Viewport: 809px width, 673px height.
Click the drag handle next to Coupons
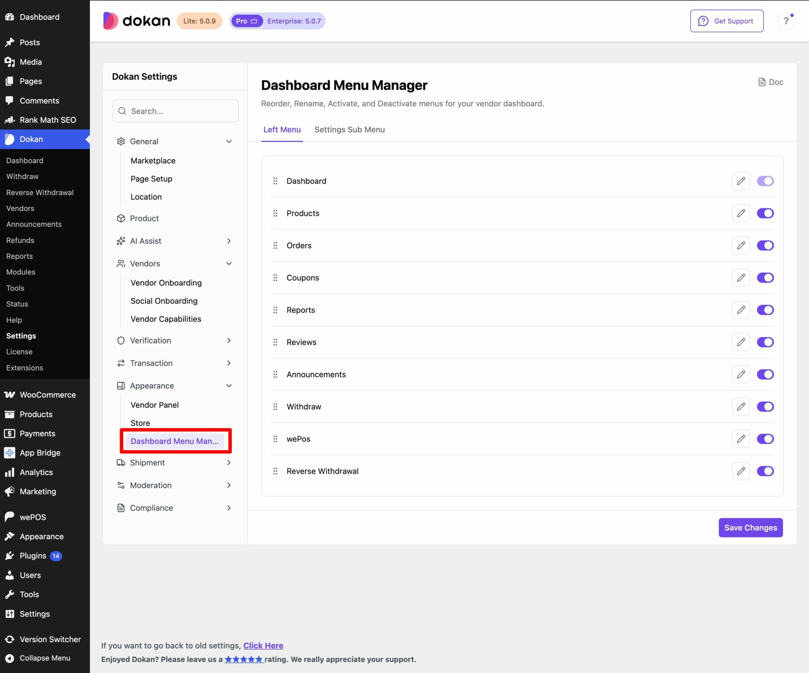tap(275, 278)
